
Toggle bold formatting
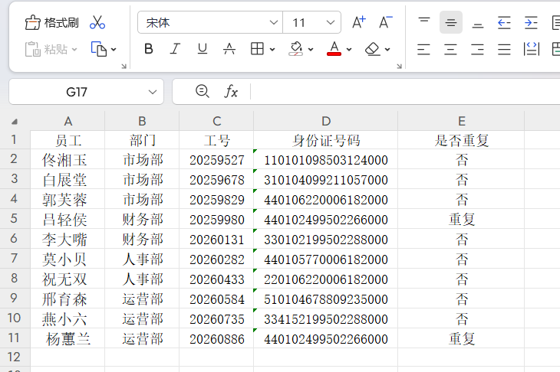coord(149,49)
